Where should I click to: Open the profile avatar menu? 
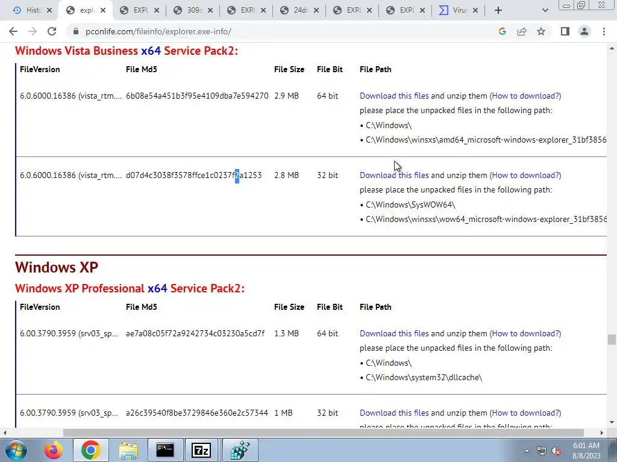[x=584, y=31]
